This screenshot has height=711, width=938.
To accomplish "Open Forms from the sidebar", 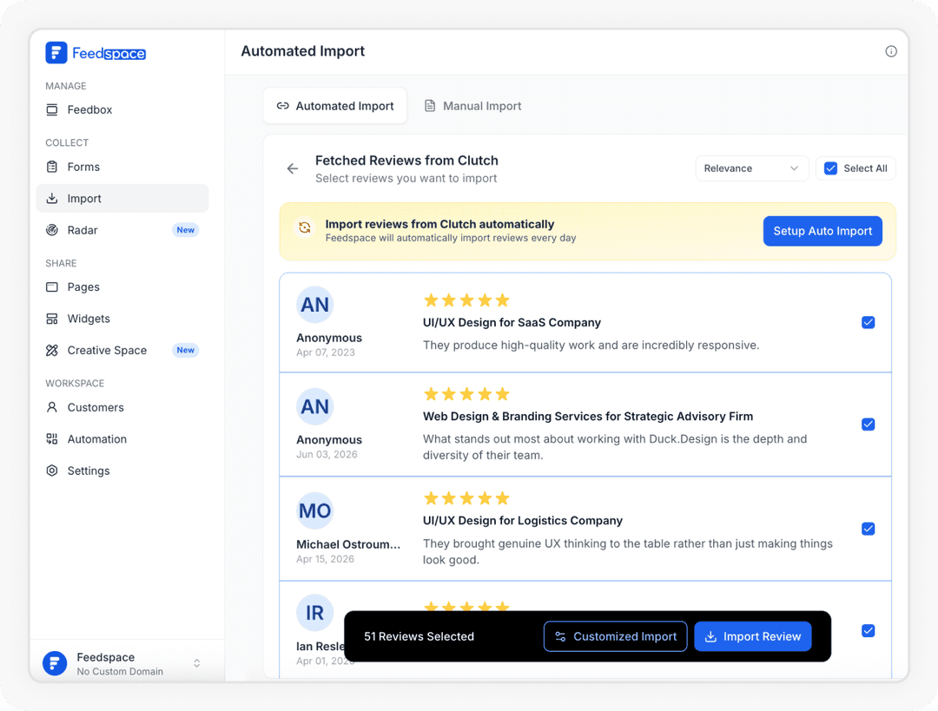I will (x=122, y=167).
